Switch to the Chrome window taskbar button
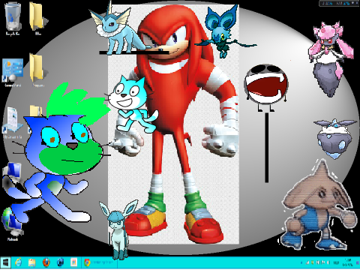Screen dimensions: 360x270 coord(100,262)
